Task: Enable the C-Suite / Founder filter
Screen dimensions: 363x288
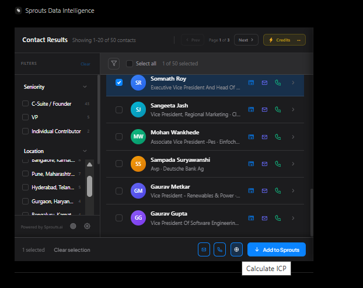Action: [x=25, y=103]
